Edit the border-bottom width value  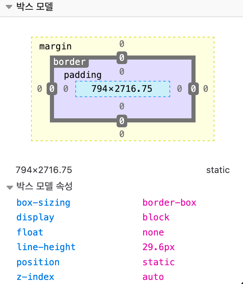(122, 121)
